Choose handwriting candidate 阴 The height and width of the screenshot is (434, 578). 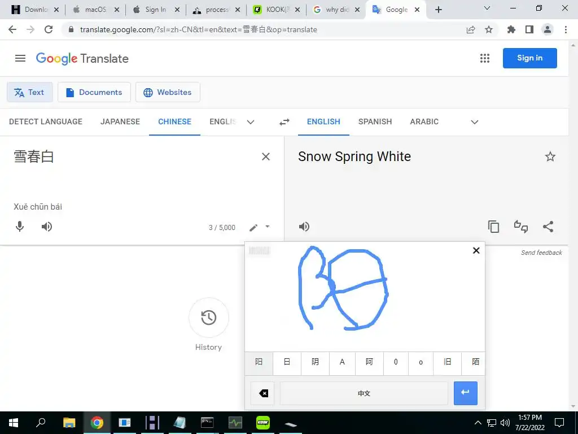click(x=315, y=362)
